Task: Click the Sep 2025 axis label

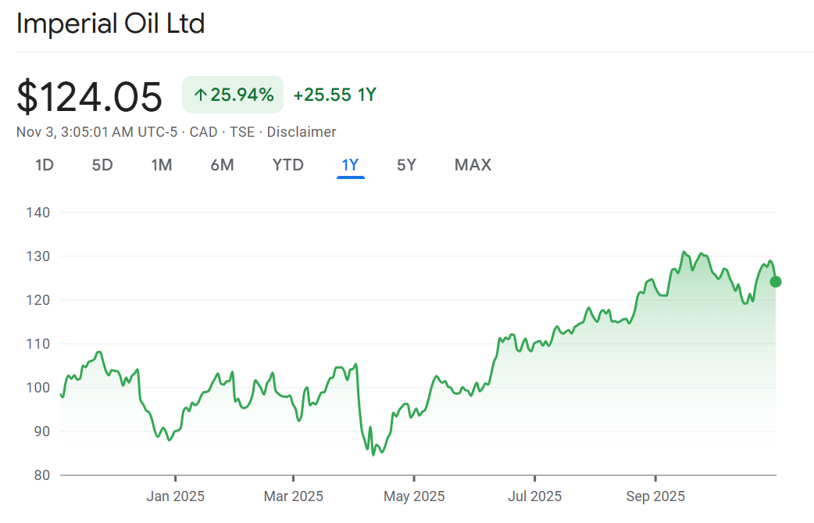Action: pyautogui.click(x=655, y=496)
